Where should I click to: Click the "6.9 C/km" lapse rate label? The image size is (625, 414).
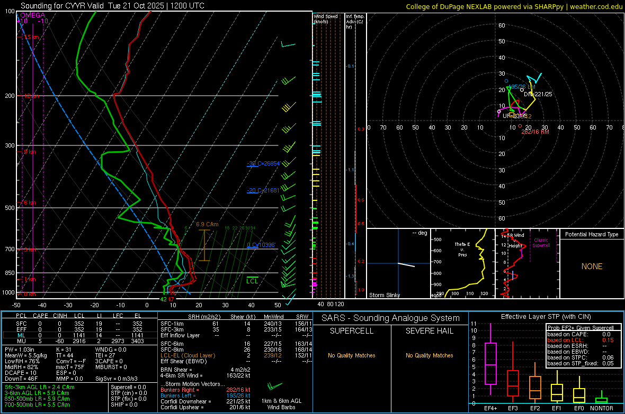tap(207, 225)
